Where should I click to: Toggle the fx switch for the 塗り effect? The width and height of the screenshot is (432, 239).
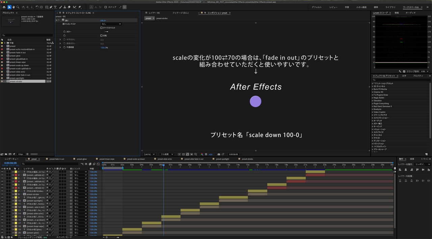coord(59,20)
